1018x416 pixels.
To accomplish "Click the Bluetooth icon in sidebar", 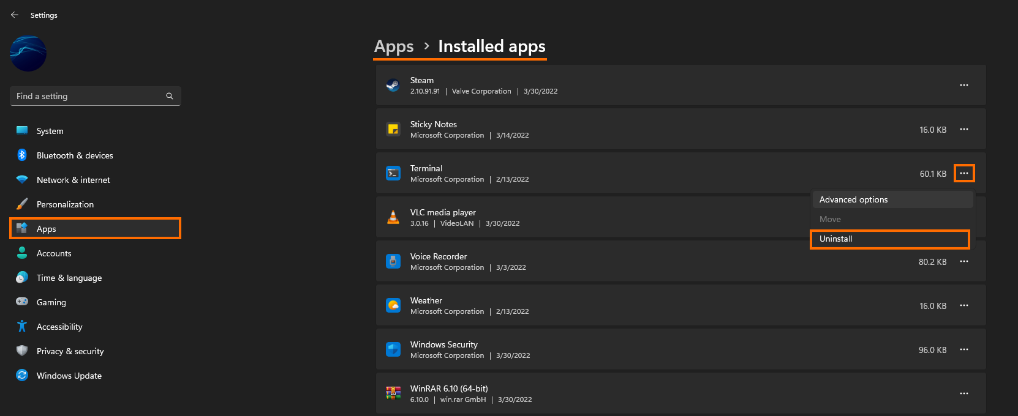I will coord(22,155).
